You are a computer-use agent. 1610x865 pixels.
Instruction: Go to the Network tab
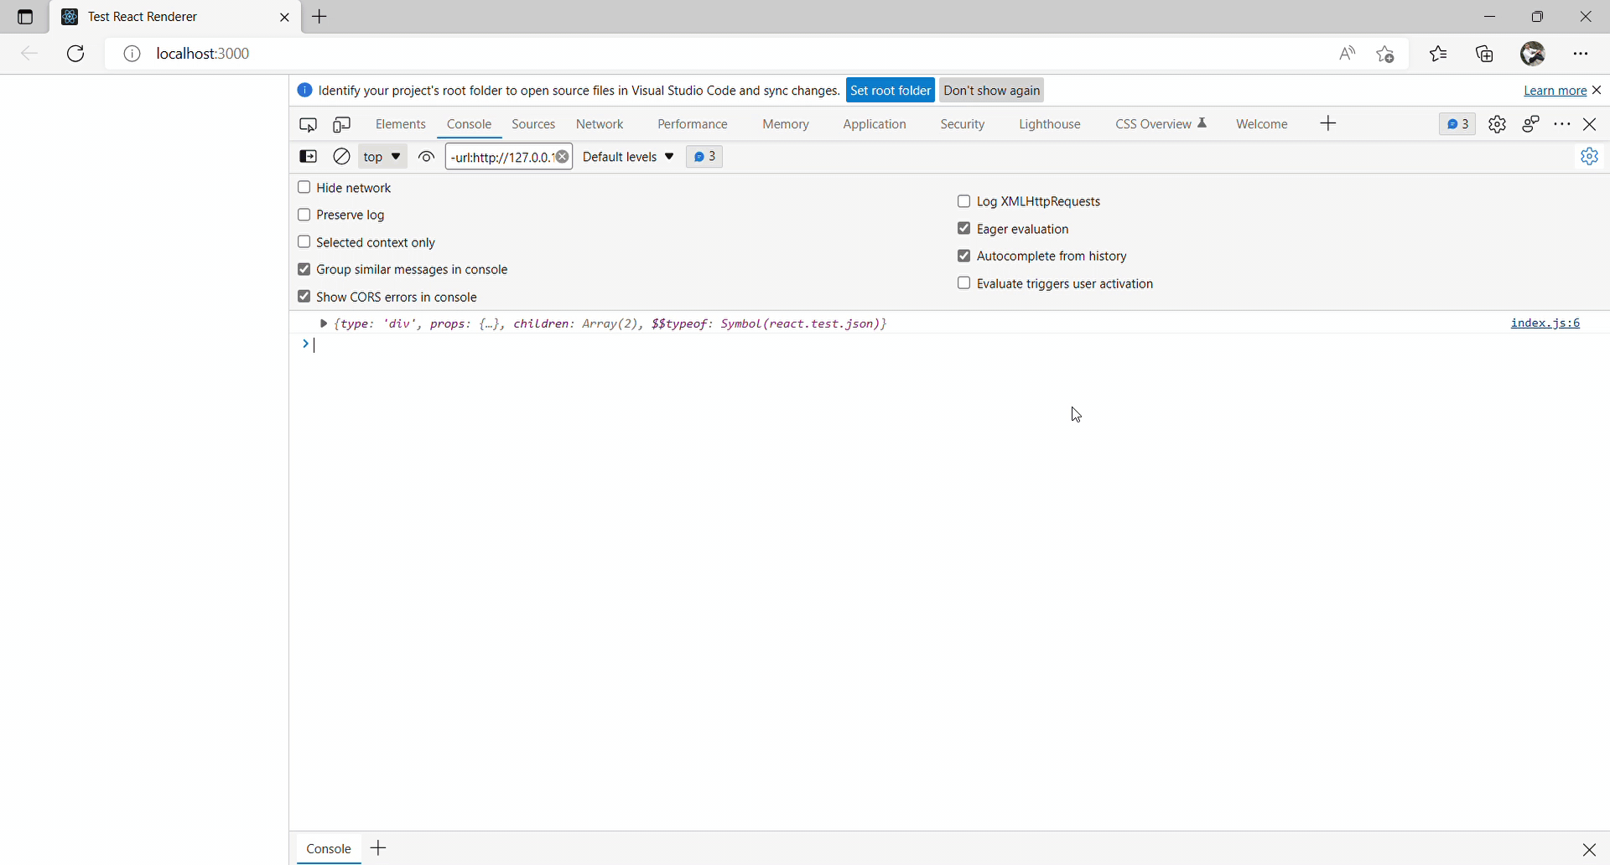tap(600, 124)
